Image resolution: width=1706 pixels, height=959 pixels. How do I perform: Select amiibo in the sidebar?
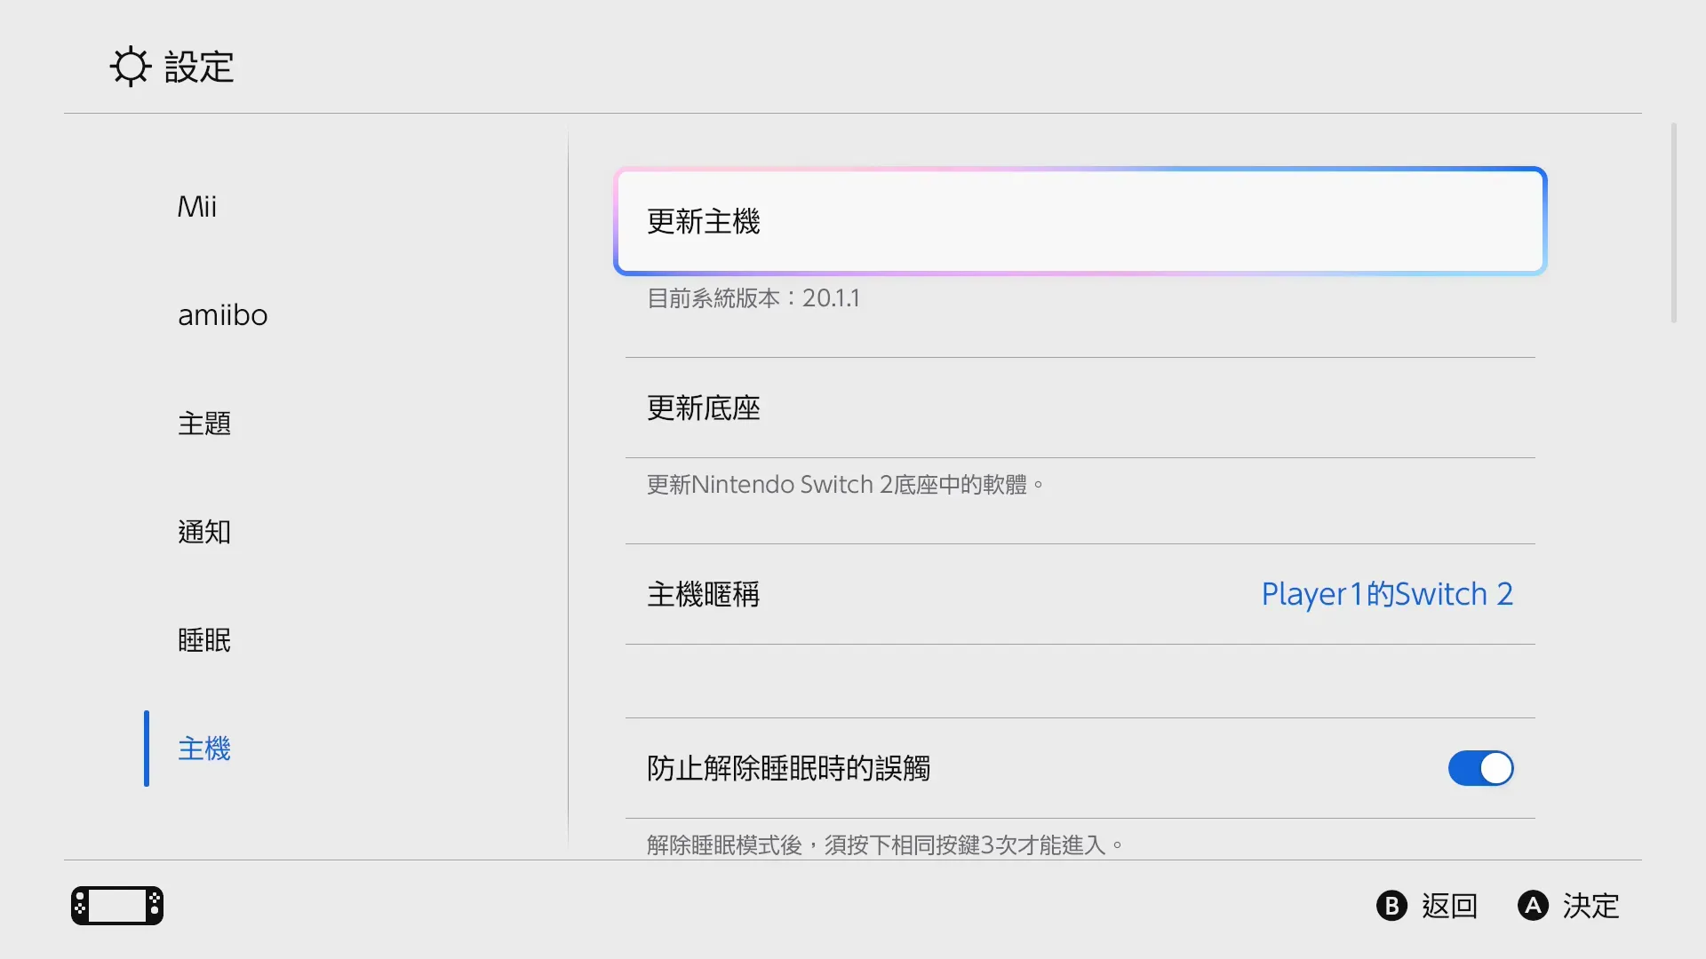(223, 315)
